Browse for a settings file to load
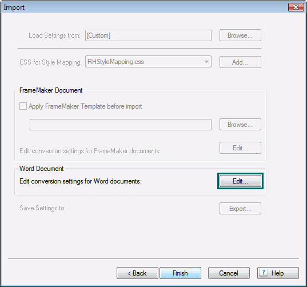Screen dimensions: 307x287 coord(240,35)
